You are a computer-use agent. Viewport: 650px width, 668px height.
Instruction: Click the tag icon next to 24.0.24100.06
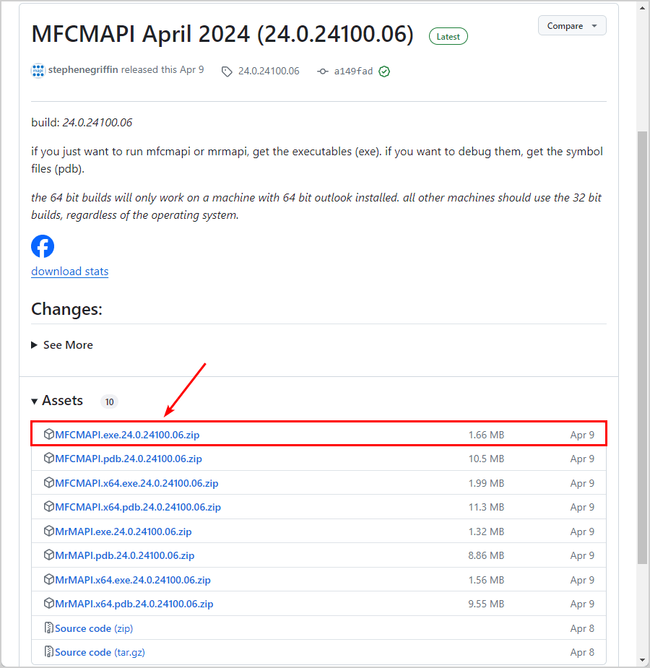point(227,71)
